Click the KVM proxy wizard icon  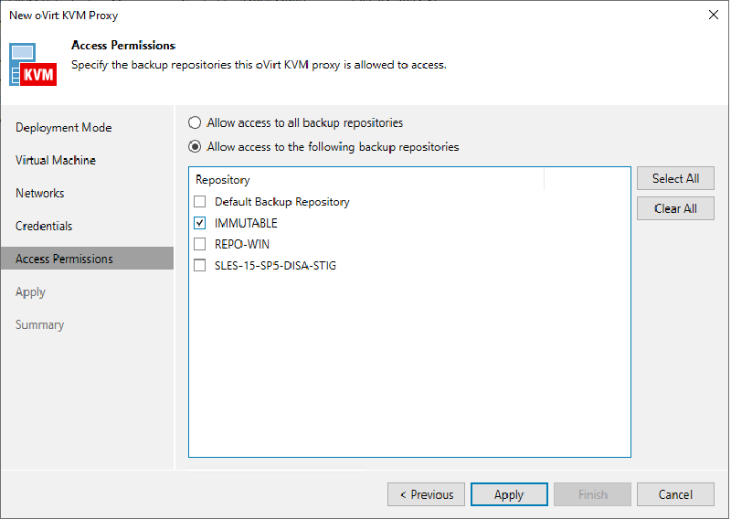(33, 65)
